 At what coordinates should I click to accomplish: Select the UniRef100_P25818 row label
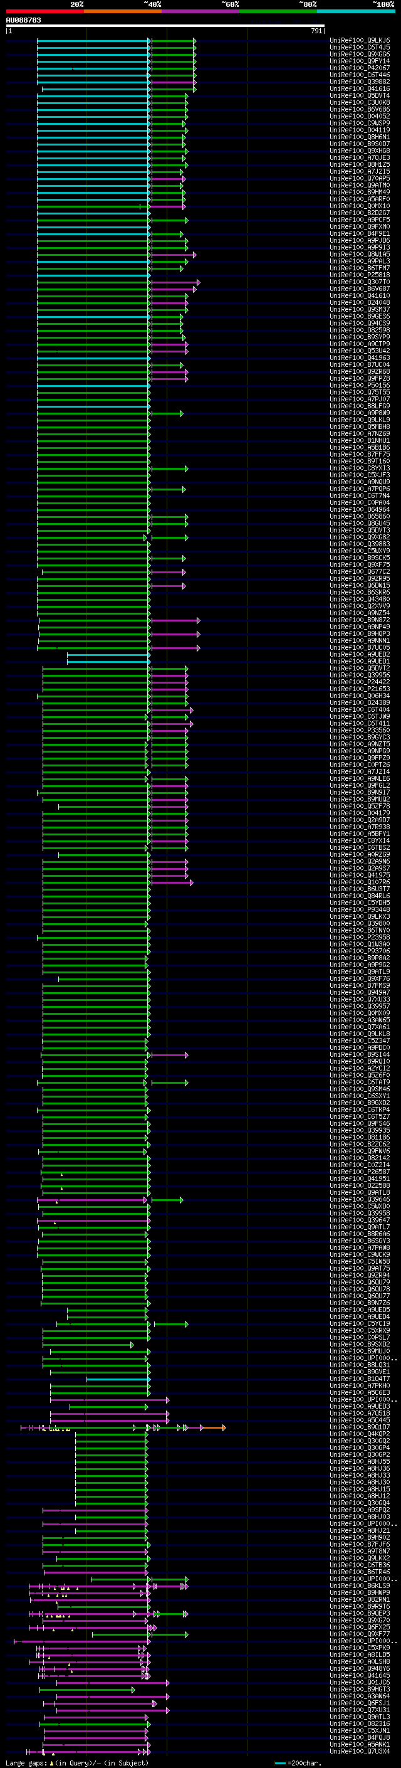[360, 275]
